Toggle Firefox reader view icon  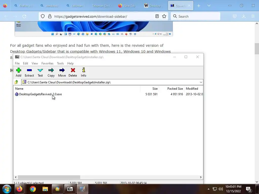[157, 16]
